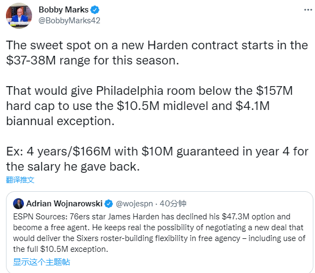Click the paragraph about Philadelphia hard cap

149,106
